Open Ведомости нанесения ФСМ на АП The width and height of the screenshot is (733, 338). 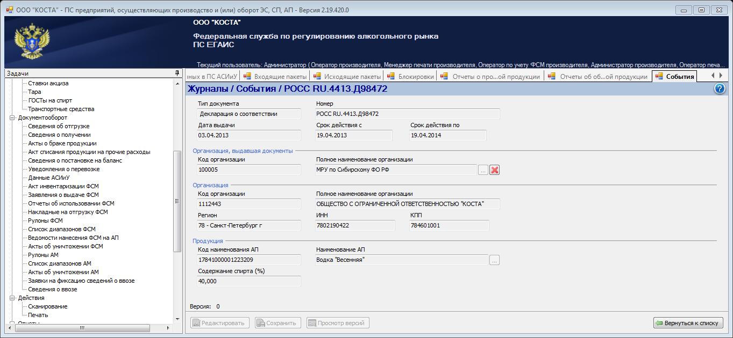[73, 238]
